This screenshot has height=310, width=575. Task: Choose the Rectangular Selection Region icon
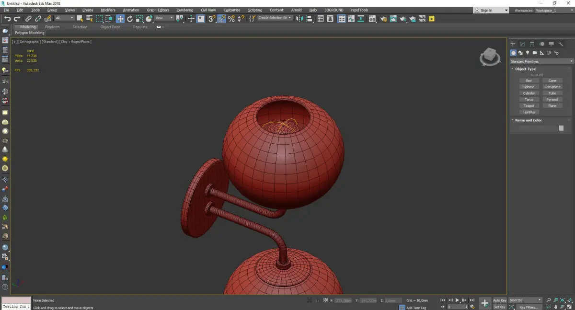click(99, 19)
